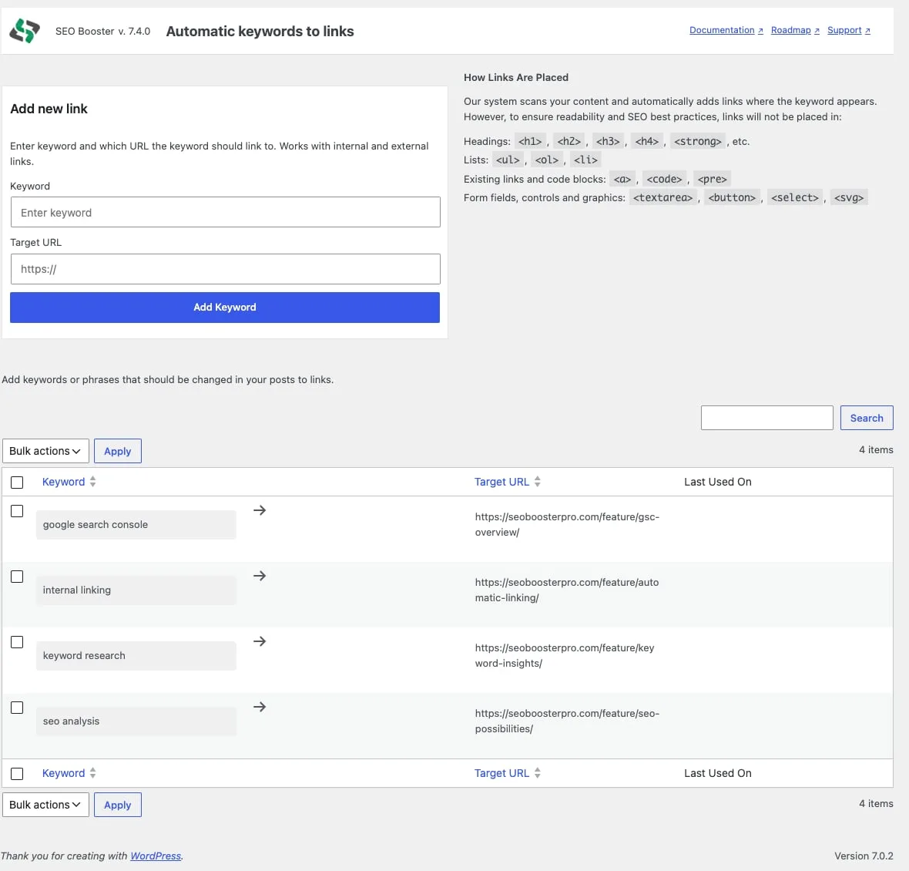Check the keyword research row checkbox

coord(17,642)
